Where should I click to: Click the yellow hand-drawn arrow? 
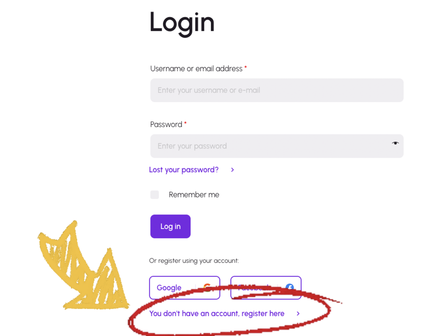(x=82, y=270)
